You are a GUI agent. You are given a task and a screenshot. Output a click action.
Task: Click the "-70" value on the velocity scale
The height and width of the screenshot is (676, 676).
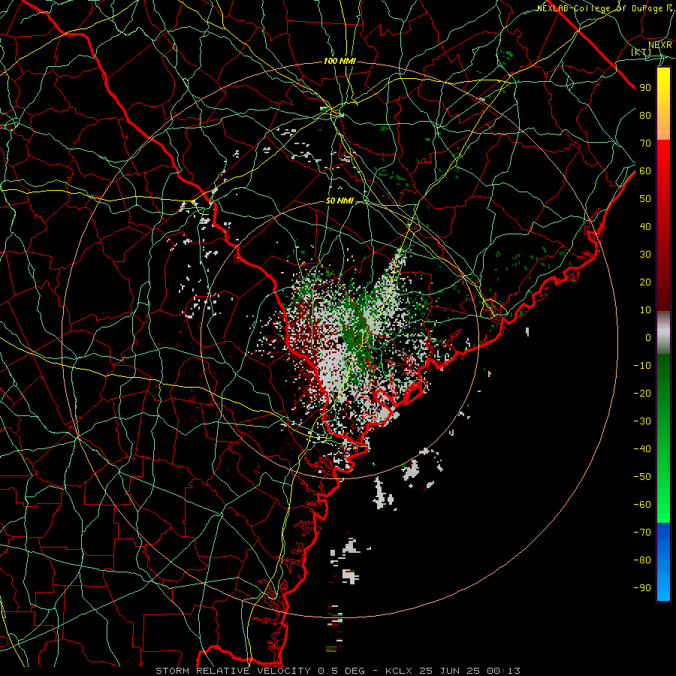[642, 533]
